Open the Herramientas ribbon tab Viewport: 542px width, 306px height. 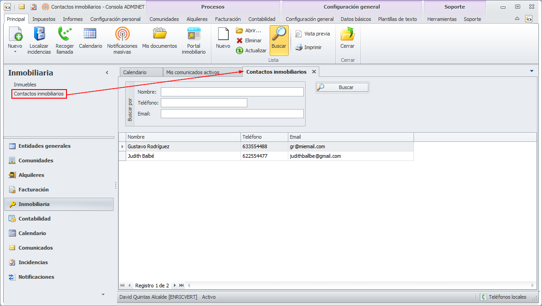point(442,19)
